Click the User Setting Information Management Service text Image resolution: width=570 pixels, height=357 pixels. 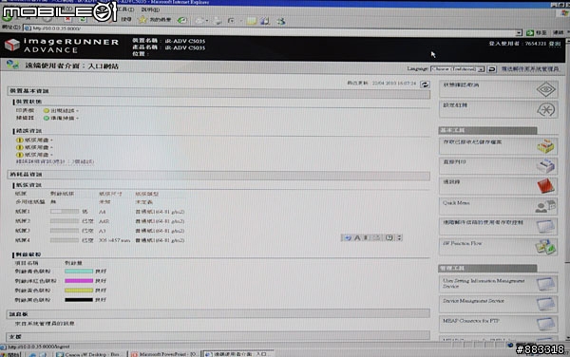[x=484, y=283]
